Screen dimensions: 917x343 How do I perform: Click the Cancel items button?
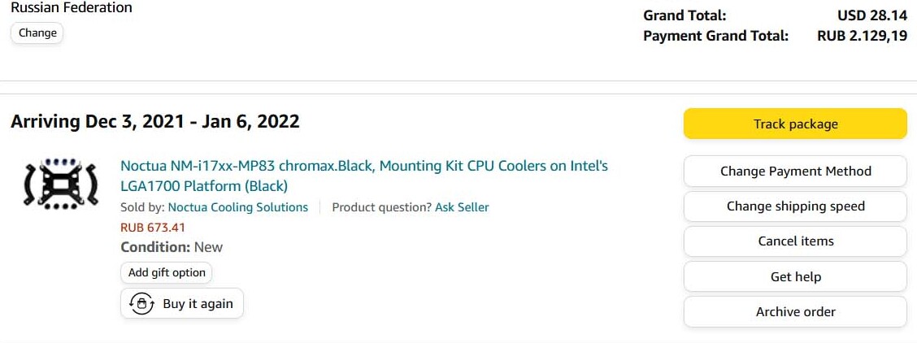pyautogui.click(x=795, y=241)
